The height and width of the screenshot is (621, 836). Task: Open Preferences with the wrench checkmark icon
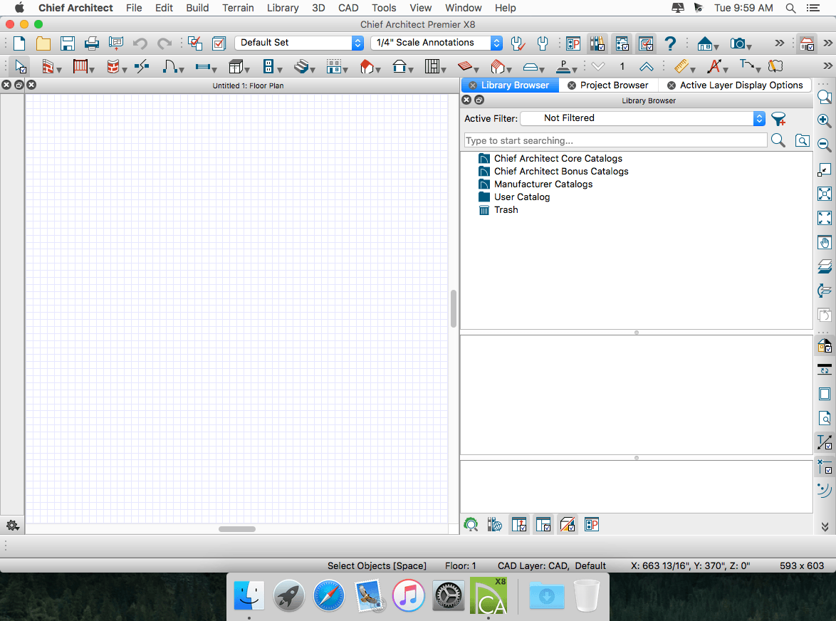tap(517, 43)
